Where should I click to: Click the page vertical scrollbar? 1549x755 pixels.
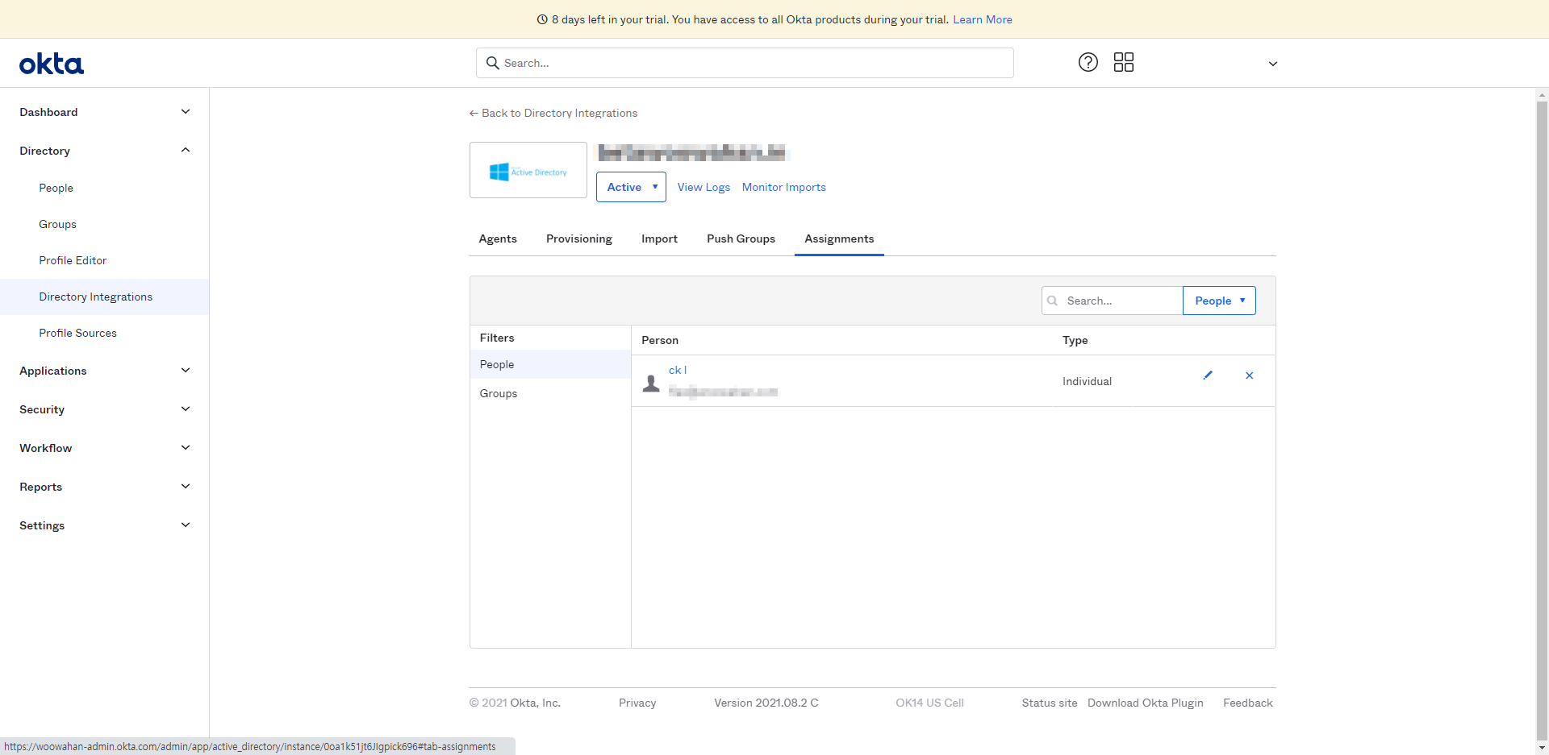[x=1542, y=419]
